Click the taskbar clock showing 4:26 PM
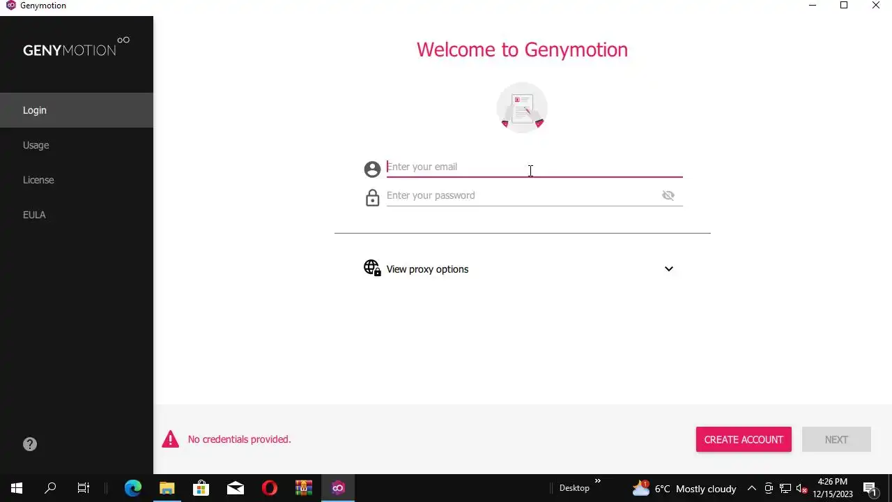Viewport: 892px width, 502px height. 833,488
